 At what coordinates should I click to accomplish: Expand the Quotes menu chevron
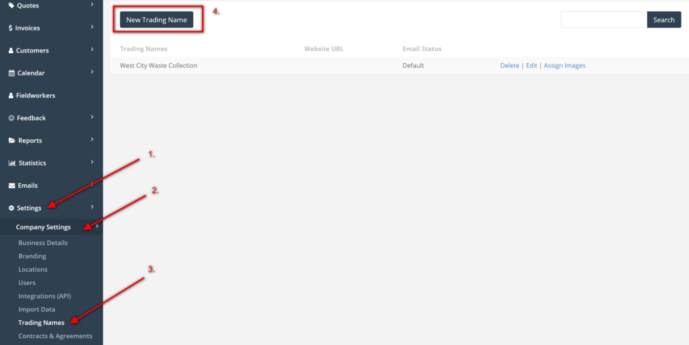click(x=92, y=5)
